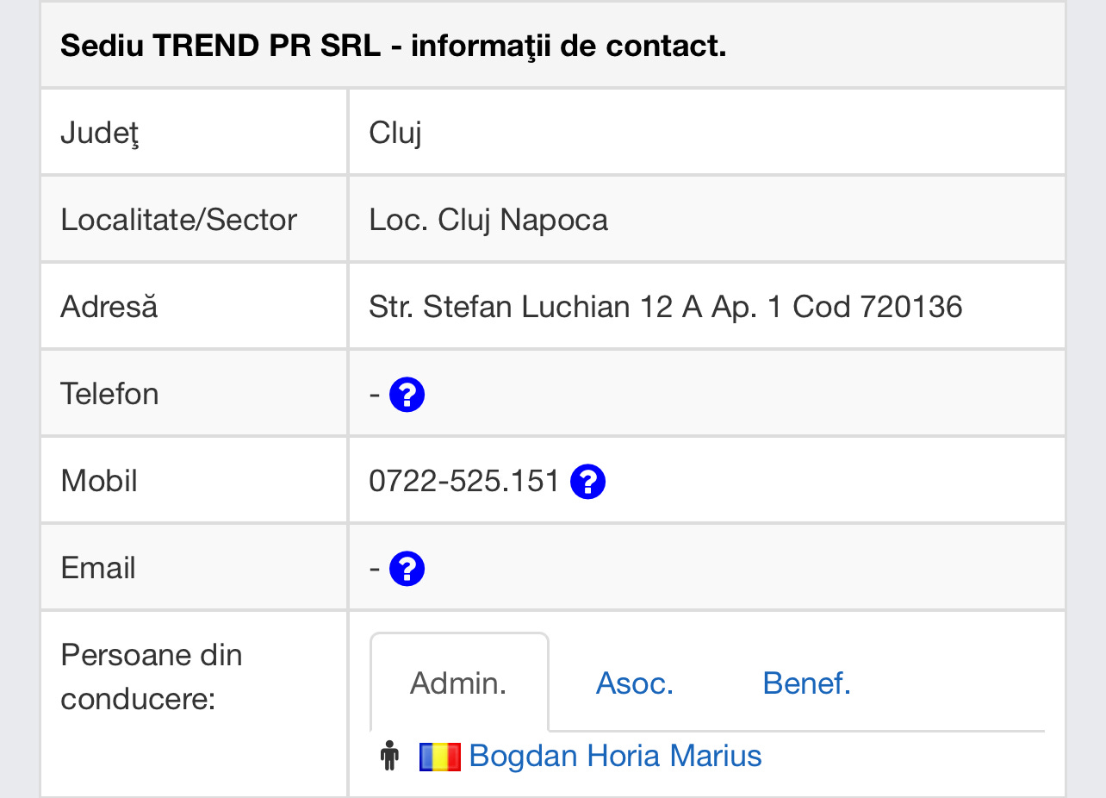
Task: Click the Romanian flag icon
Action: [x=440, y=757]
